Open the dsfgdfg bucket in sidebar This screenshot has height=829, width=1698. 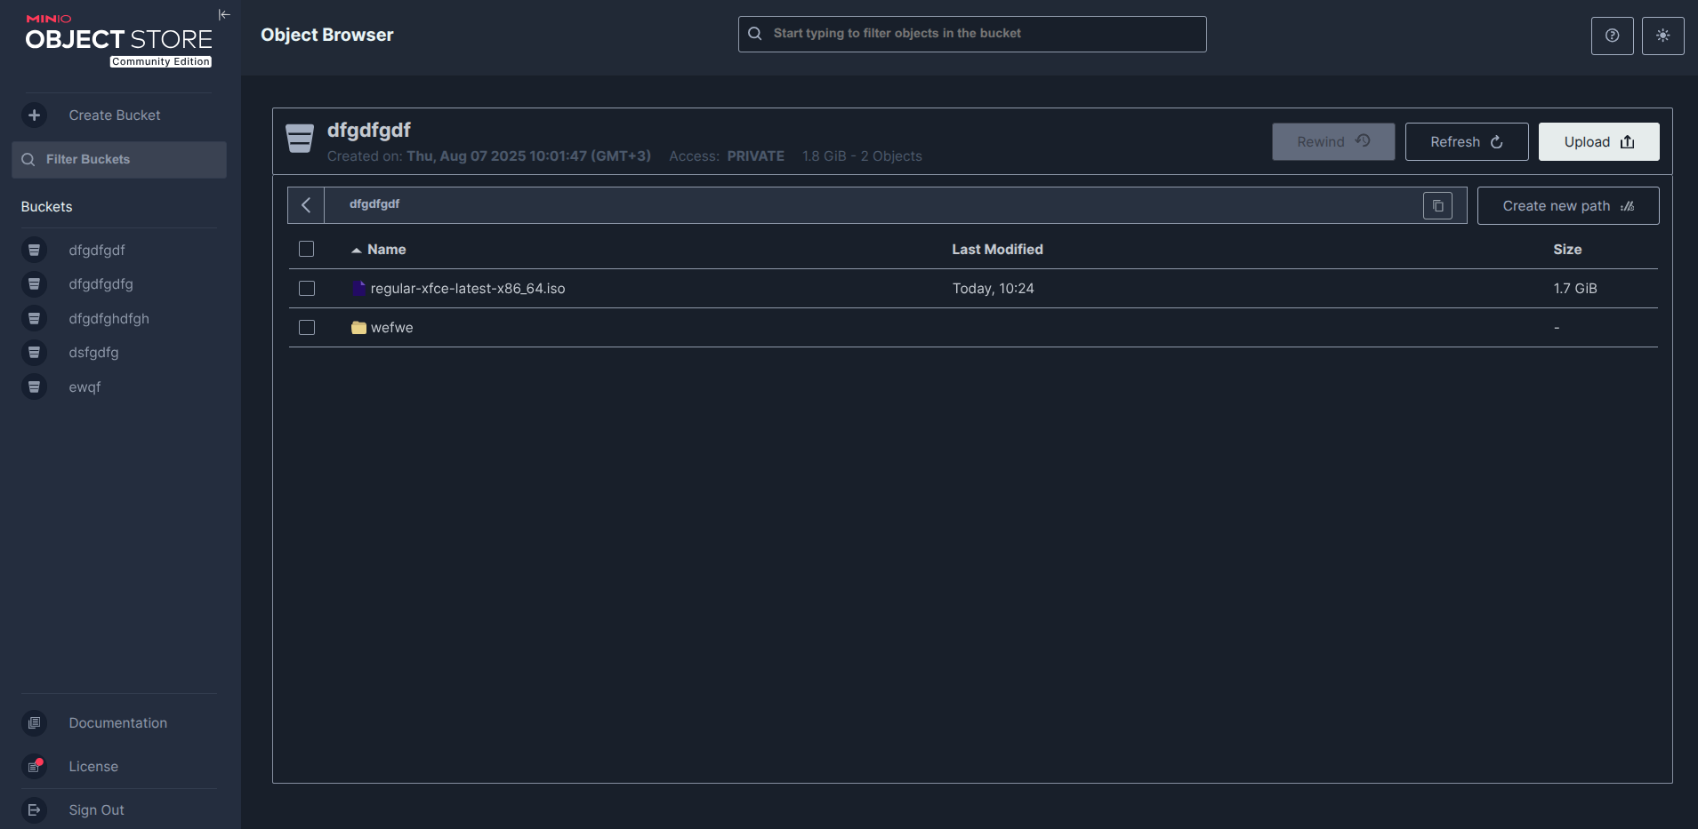(x=93, y=353)
